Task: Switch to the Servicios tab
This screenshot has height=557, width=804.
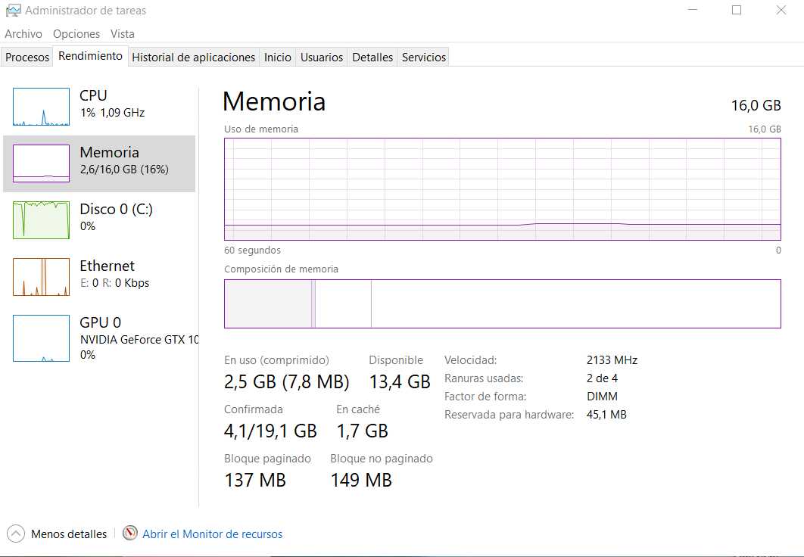Action: [x=424, y=58]
